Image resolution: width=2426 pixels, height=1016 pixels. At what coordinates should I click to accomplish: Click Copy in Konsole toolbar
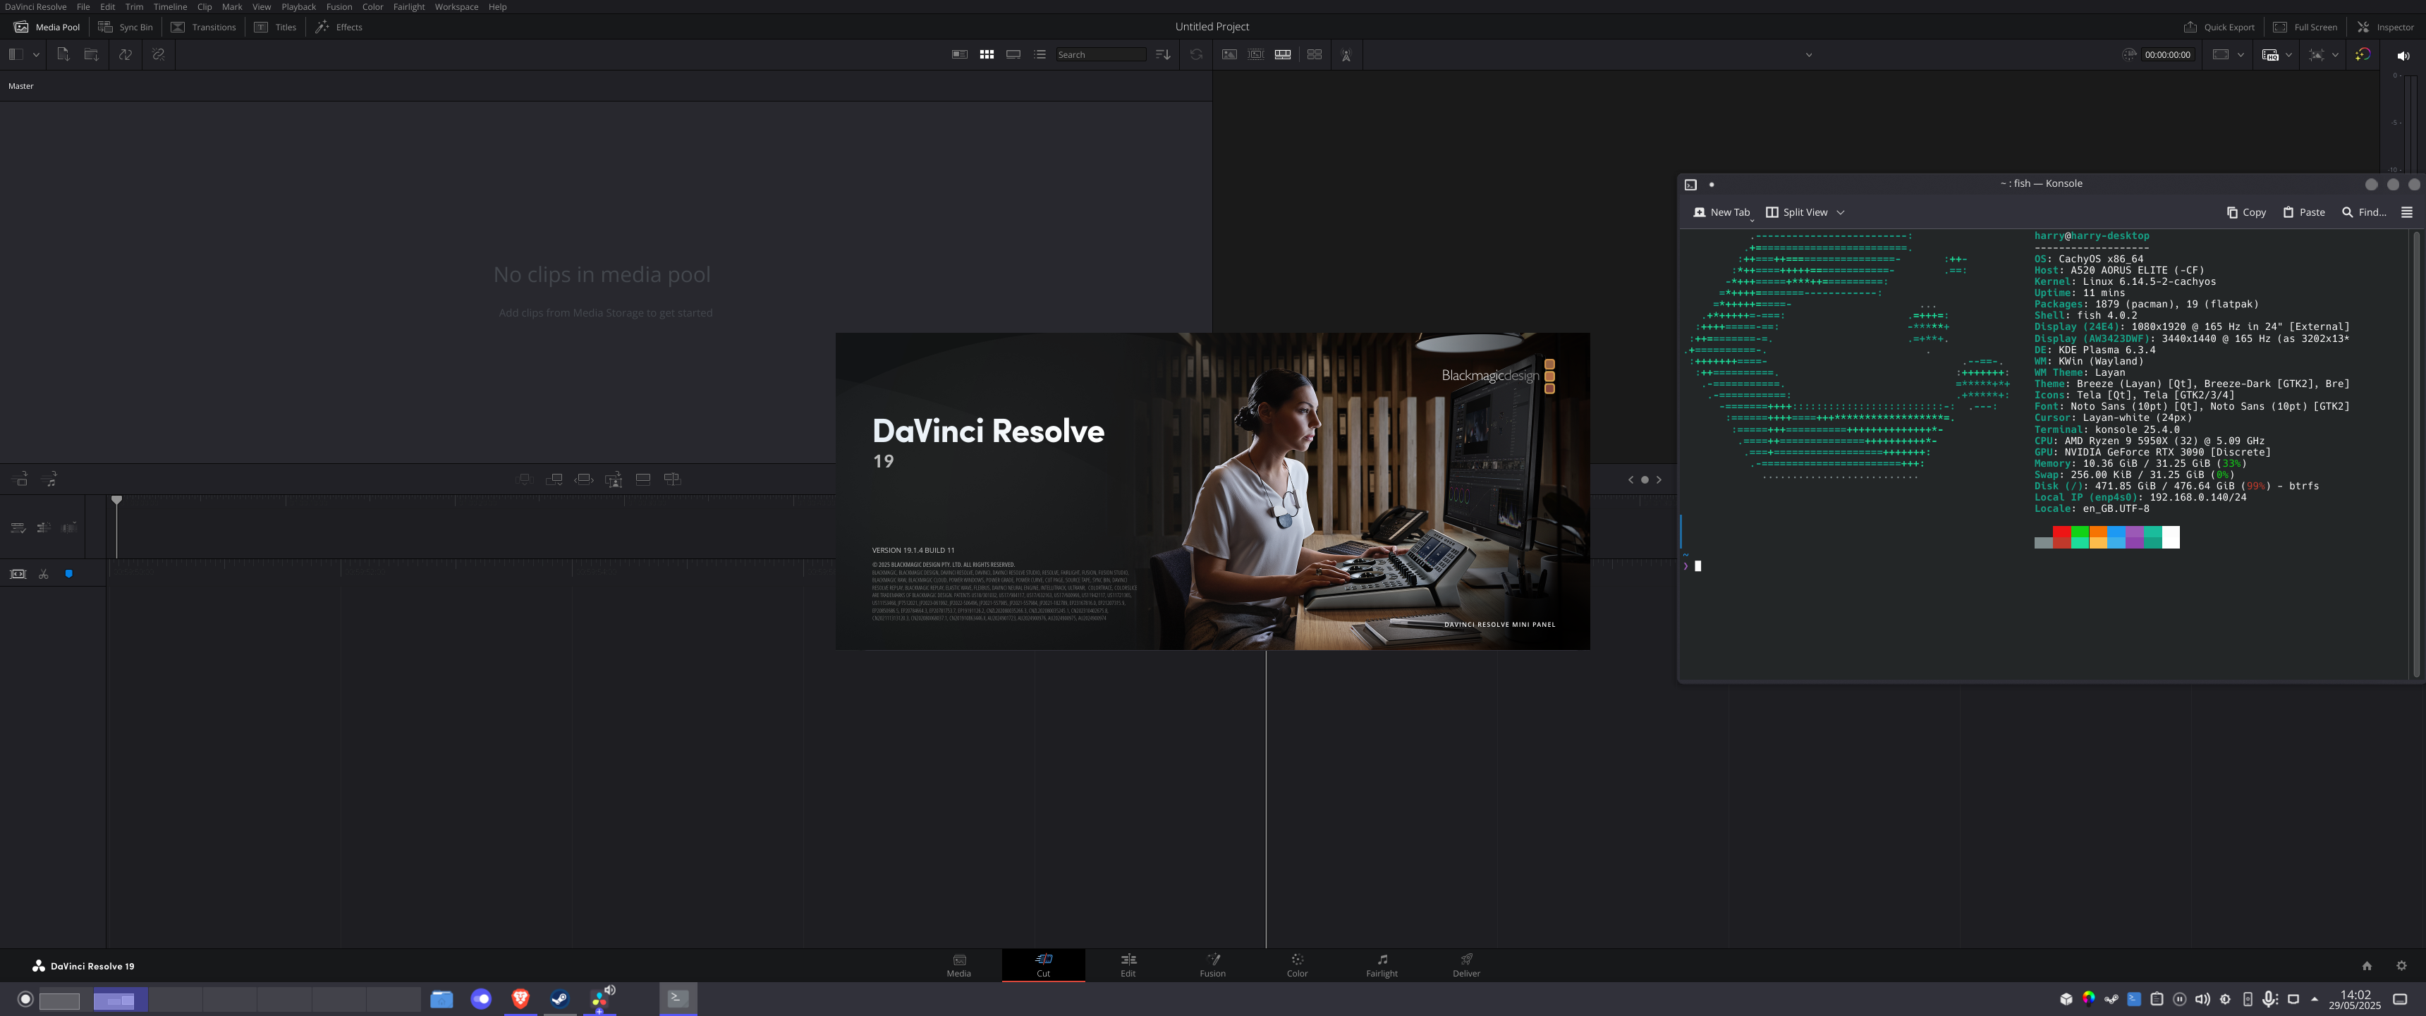(2246, 213)
